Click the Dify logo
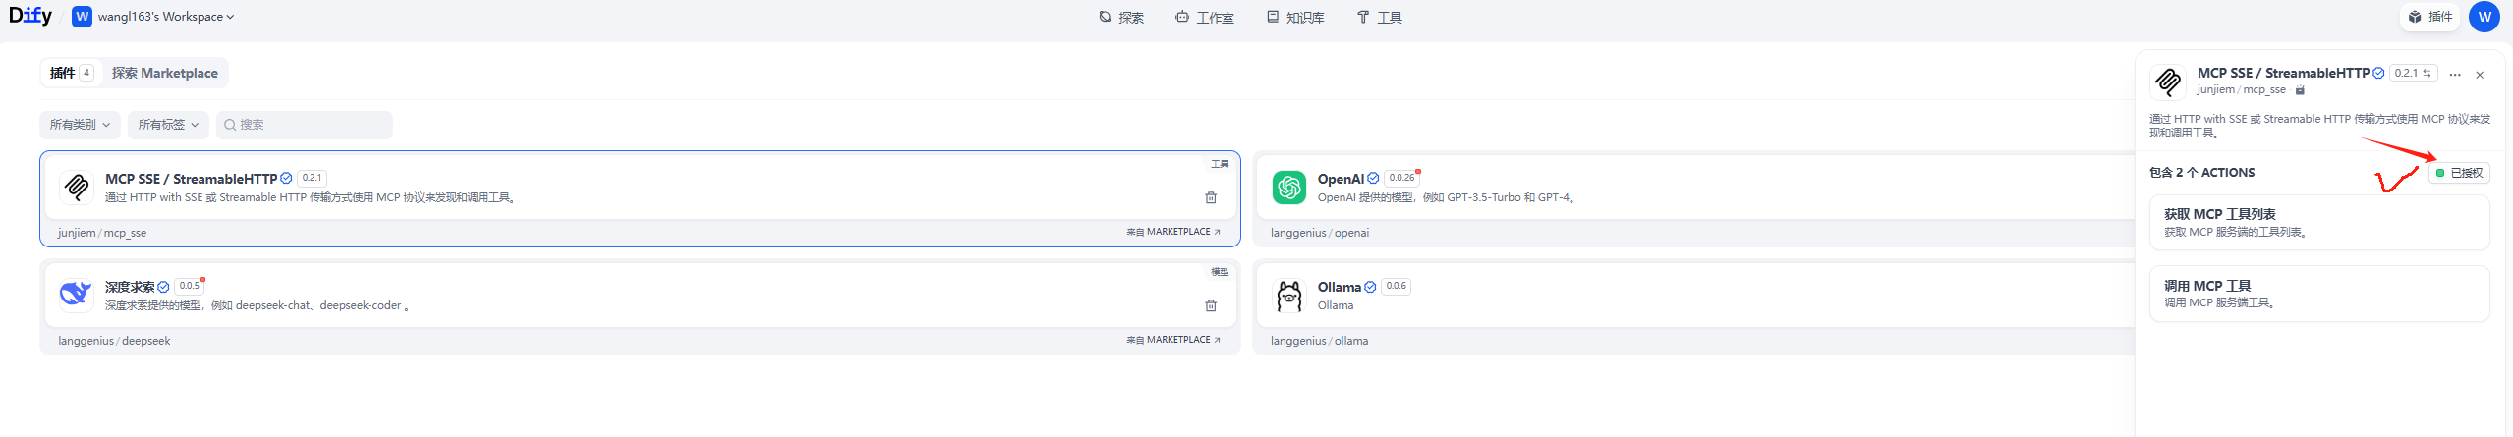Viewport: 2513px width, 437px height. tap(30, 16)
